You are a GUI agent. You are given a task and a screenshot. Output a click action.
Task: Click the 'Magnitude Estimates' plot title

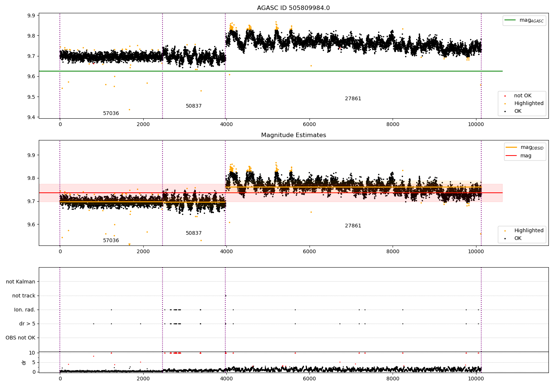(293, 135)
